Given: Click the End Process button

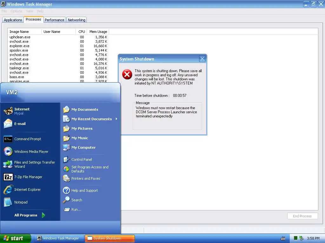Looking at the screenshot, I should click(x=302, y=216).
